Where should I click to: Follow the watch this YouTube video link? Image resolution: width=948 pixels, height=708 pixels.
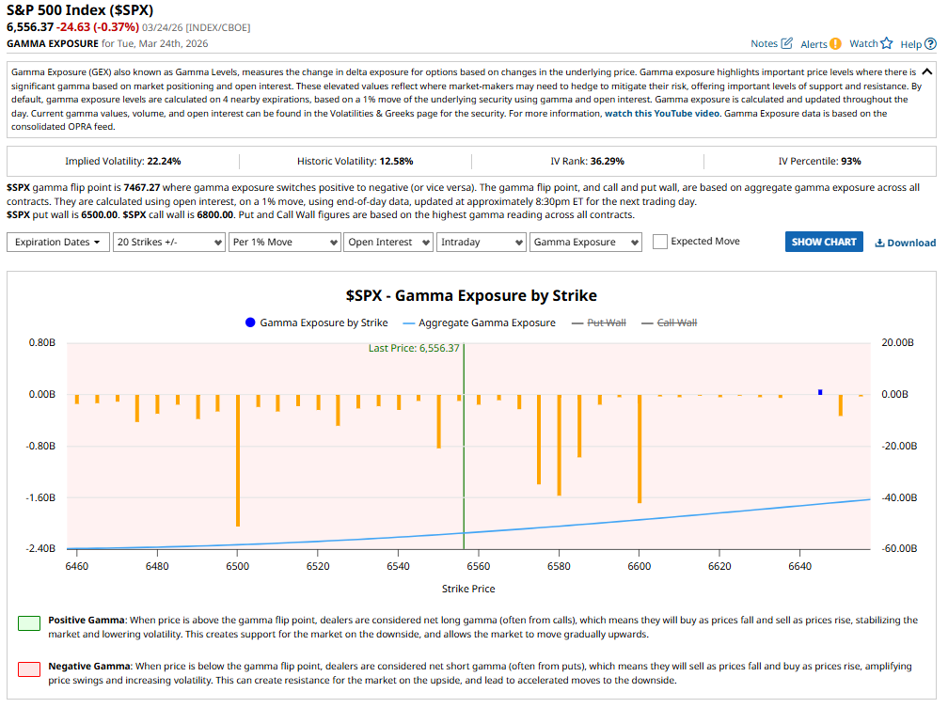pyautogui.click(x=662, y=113)
